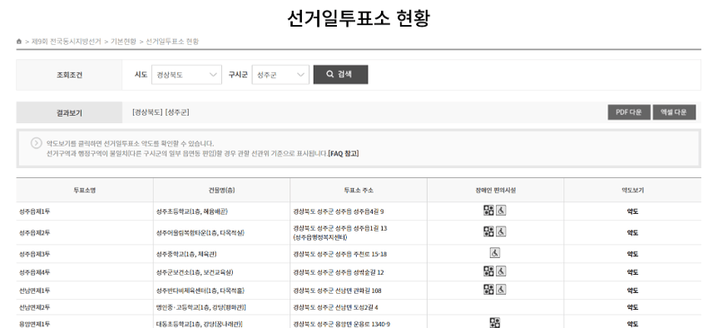Viewport: 718px width, 328px height.
Task: Go to the 기본현황 breadcrumb
Action: click(x=123, y=42)
